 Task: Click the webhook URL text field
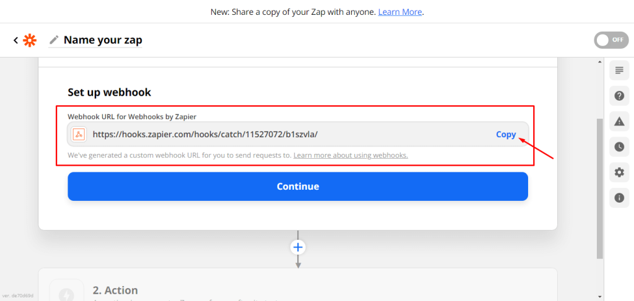point(298,134)
